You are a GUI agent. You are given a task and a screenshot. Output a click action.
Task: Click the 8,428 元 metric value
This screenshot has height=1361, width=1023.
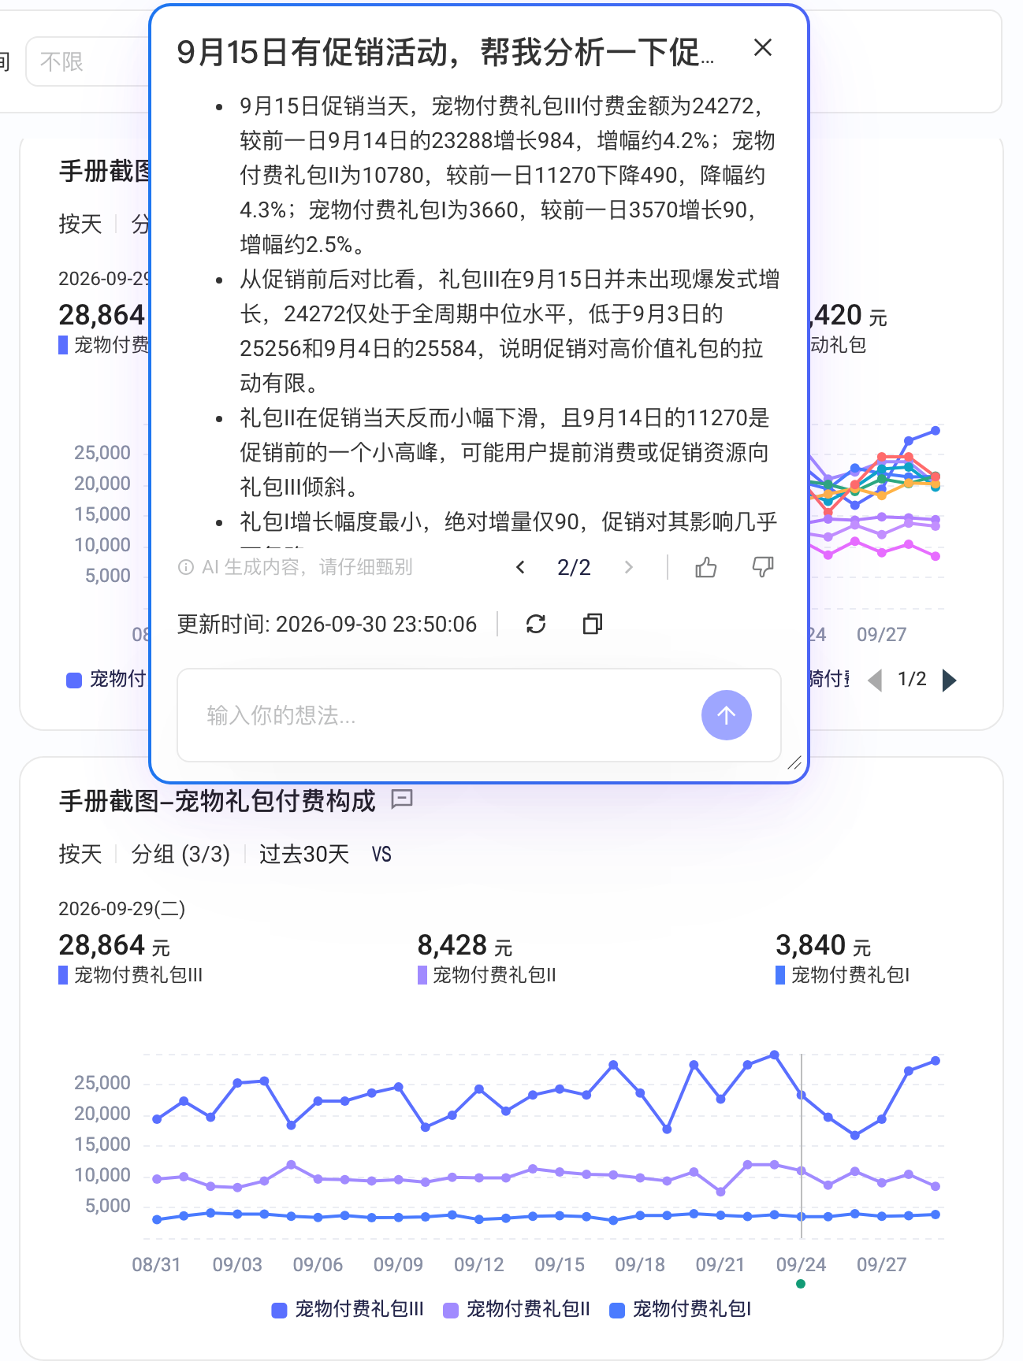(465, 945)
